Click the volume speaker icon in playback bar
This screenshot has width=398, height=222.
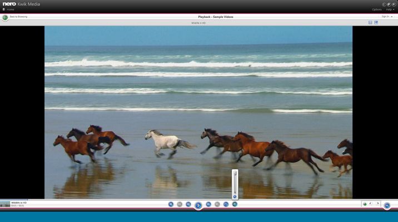(235, 204)
